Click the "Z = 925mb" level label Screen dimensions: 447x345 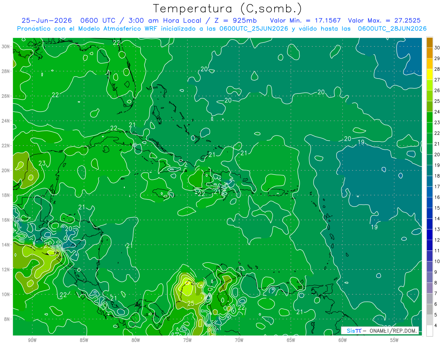[235, 20]
